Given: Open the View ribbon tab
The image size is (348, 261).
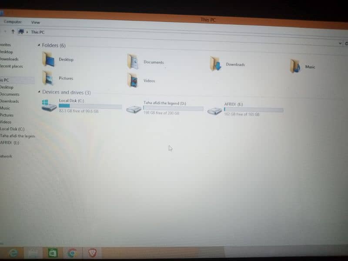Looking at the screenshot, I should point(35,22).
